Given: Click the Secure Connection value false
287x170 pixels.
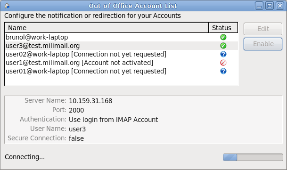Looking at the screenshot, I should tap(76, 138).
